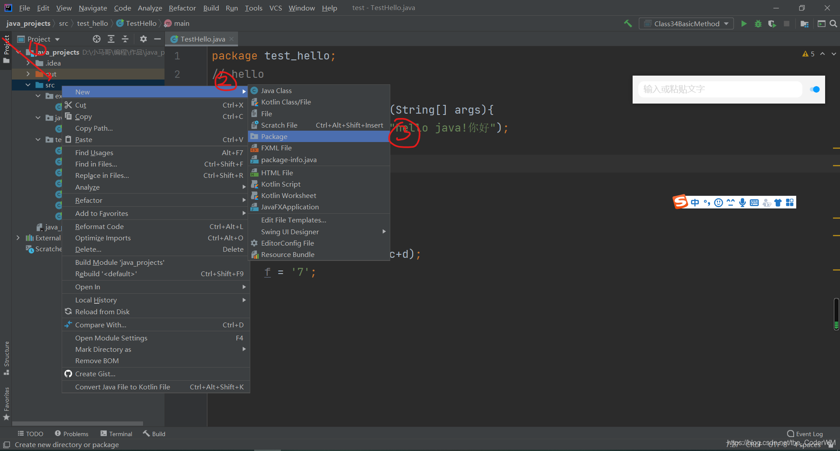Click the Sogou voice input microphone
The width and height of the screenshot is (840, 451).
742,202
